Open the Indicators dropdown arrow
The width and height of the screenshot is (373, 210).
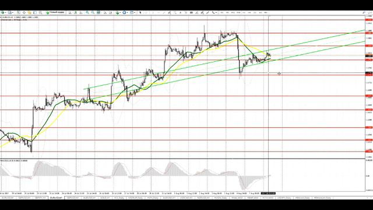(x=121, y=12)
